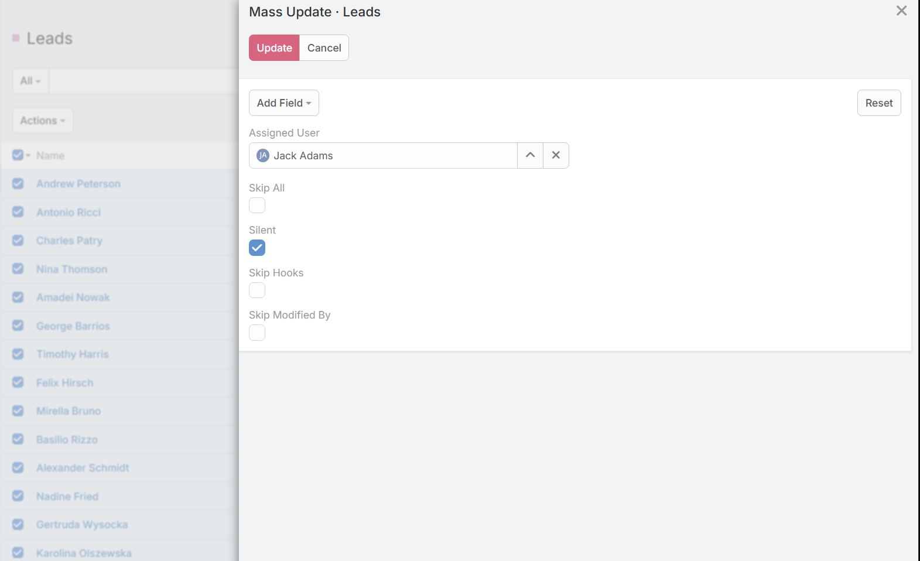Enable the Skip Hooks checkbox
Screen dimensions: 920x561
257,290
